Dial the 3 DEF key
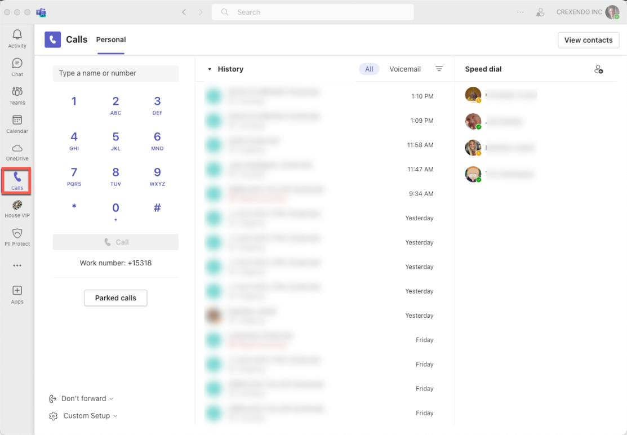Image resolution: width=627 pixels, height=435 pixels. point(157,105)
